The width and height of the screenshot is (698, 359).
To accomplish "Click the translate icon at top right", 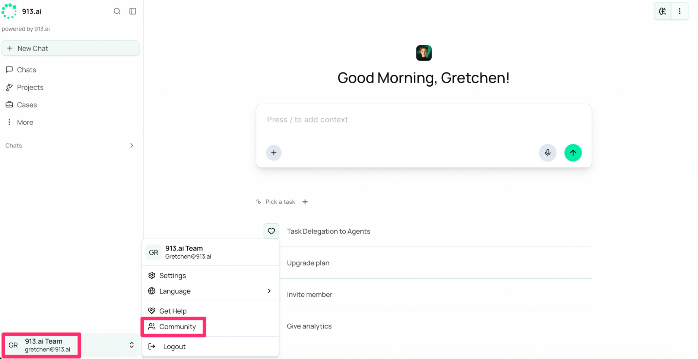I will point(663,11).
